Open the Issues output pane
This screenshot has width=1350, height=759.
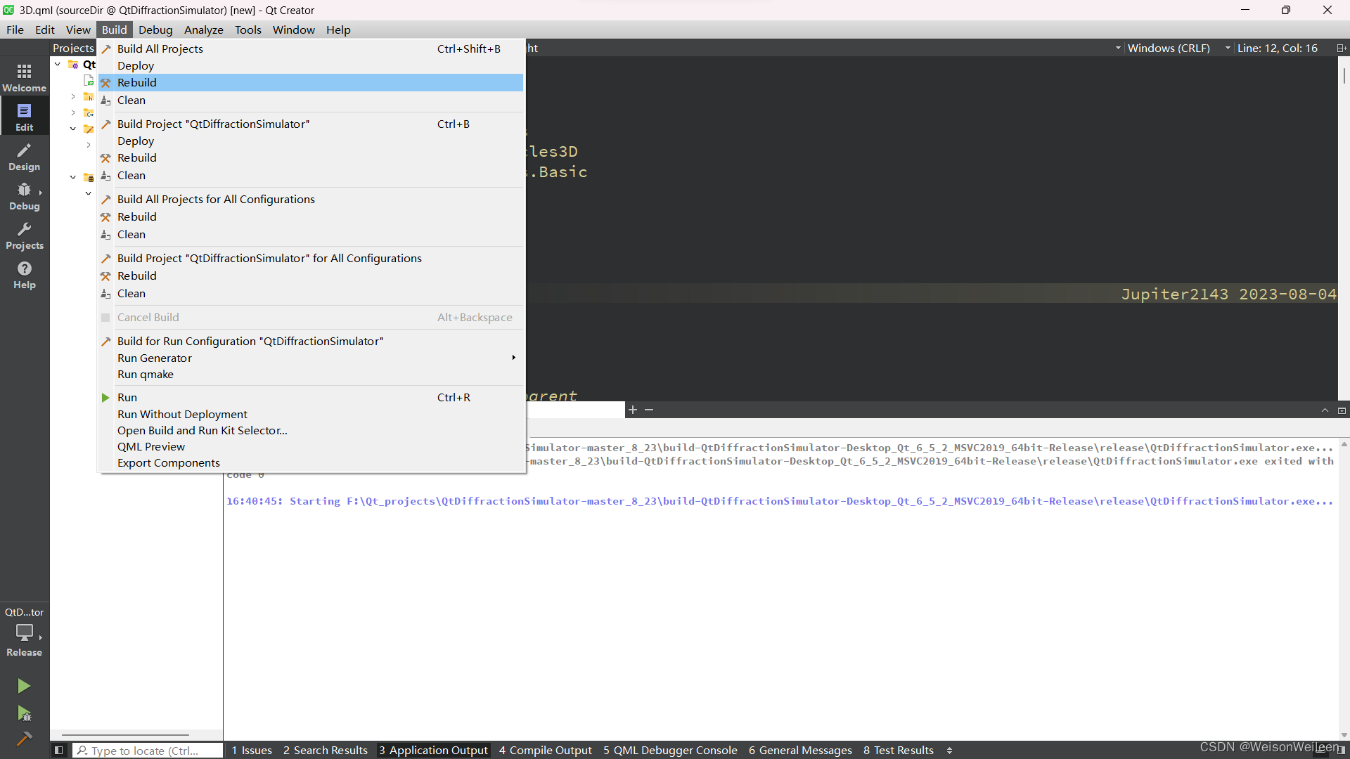(251, 750)
